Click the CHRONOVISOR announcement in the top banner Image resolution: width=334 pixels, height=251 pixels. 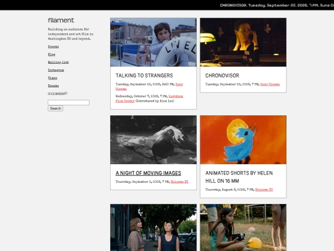tap(277, 6)
